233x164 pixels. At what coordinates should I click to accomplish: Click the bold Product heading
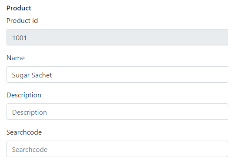pos(19,8)
